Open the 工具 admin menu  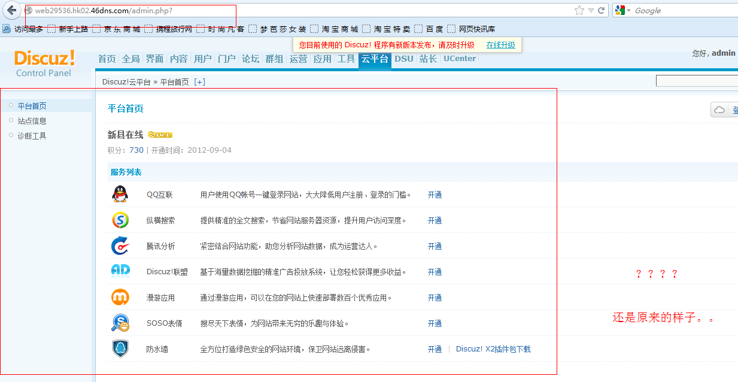(x=347, y=59)
